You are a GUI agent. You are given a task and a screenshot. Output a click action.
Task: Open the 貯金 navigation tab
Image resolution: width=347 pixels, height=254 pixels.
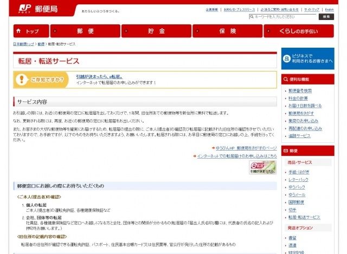[157, 31]
